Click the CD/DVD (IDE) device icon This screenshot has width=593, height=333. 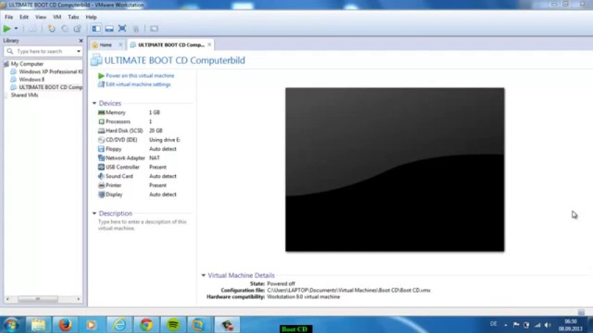[x=102, y=140]
